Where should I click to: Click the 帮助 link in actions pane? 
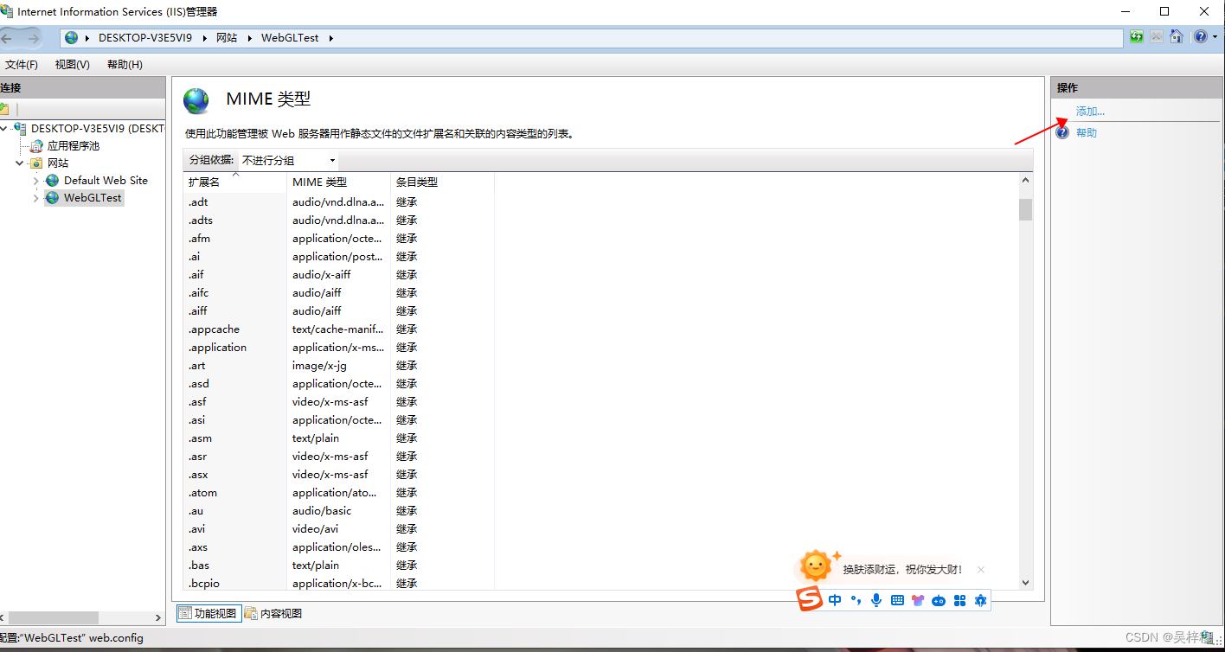point(1087,133)
